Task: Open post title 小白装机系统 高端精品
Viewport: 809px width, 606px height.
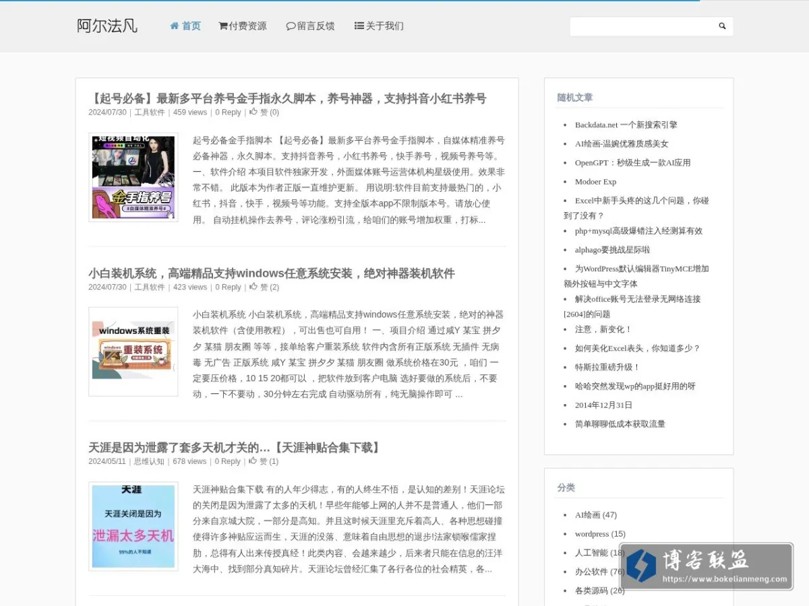Action: tap(272, 273)
